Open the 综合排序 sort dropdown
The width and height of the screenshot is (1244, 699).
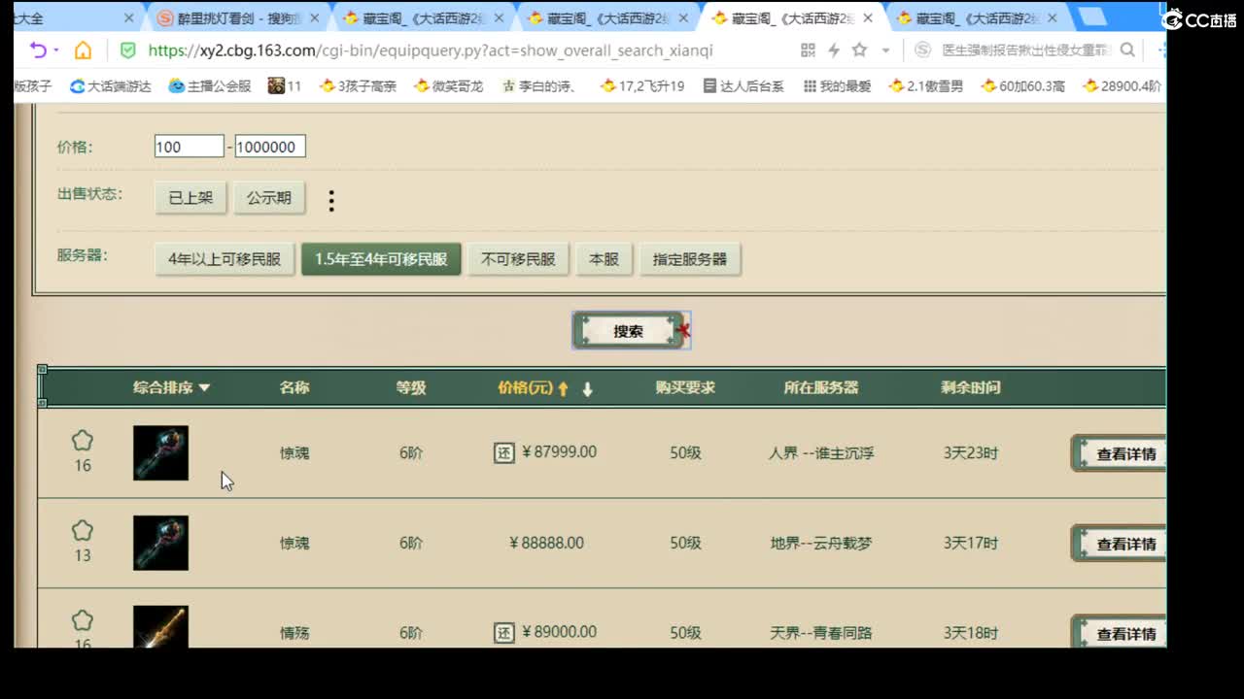pyautogui.click(x=171, y=387)
